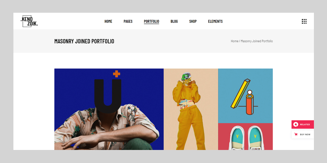
Task: Open the Blog menu
Action: point(174,21)
